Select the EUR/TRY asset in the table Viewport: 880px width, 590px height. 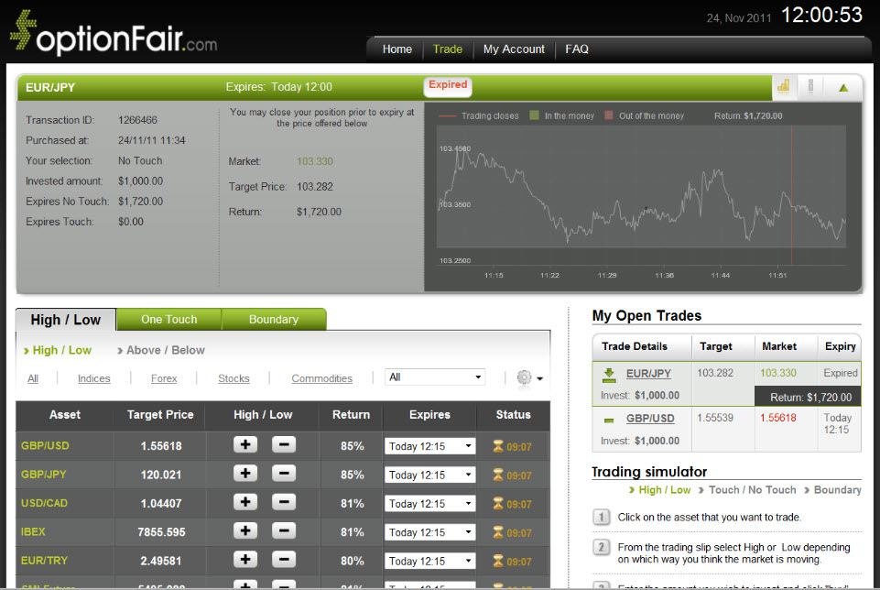44,561
